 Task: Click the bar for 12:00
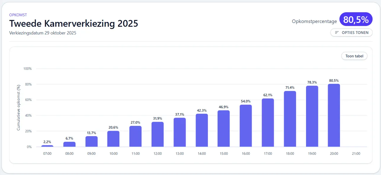pyautogui.click(x=157, y=135)
